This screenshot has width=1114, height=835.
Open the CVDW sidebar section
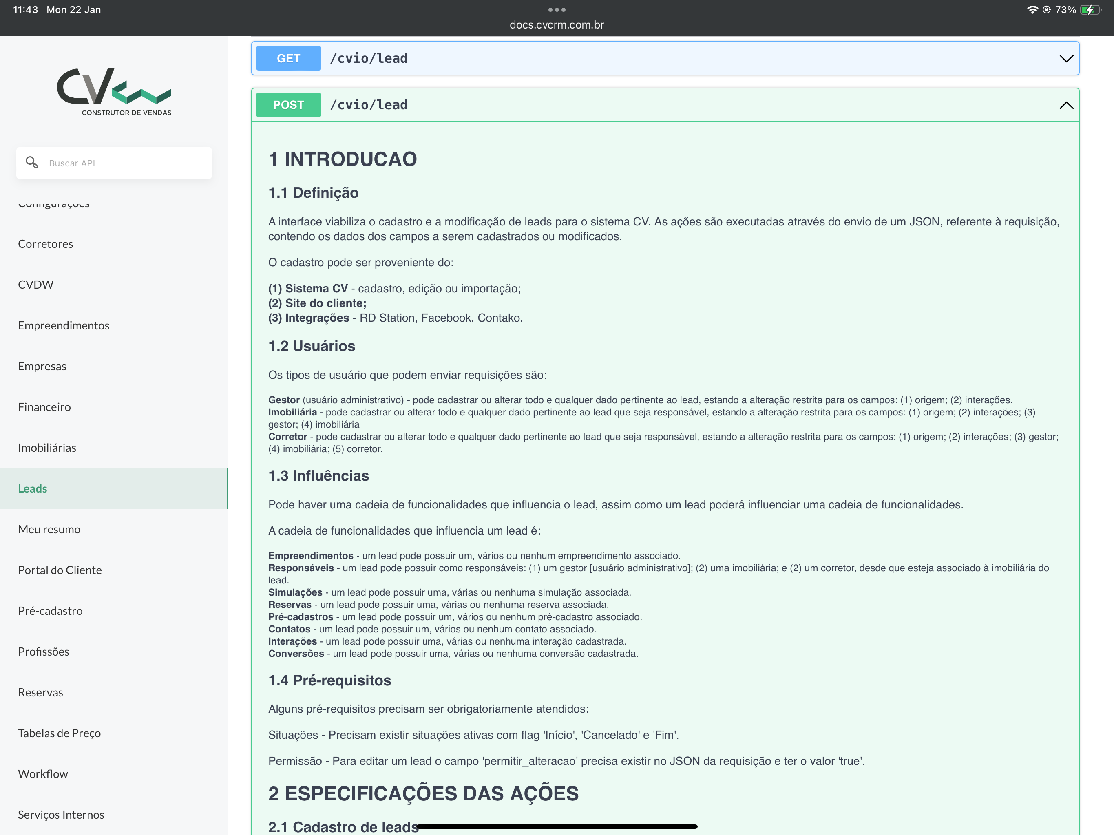35,285
